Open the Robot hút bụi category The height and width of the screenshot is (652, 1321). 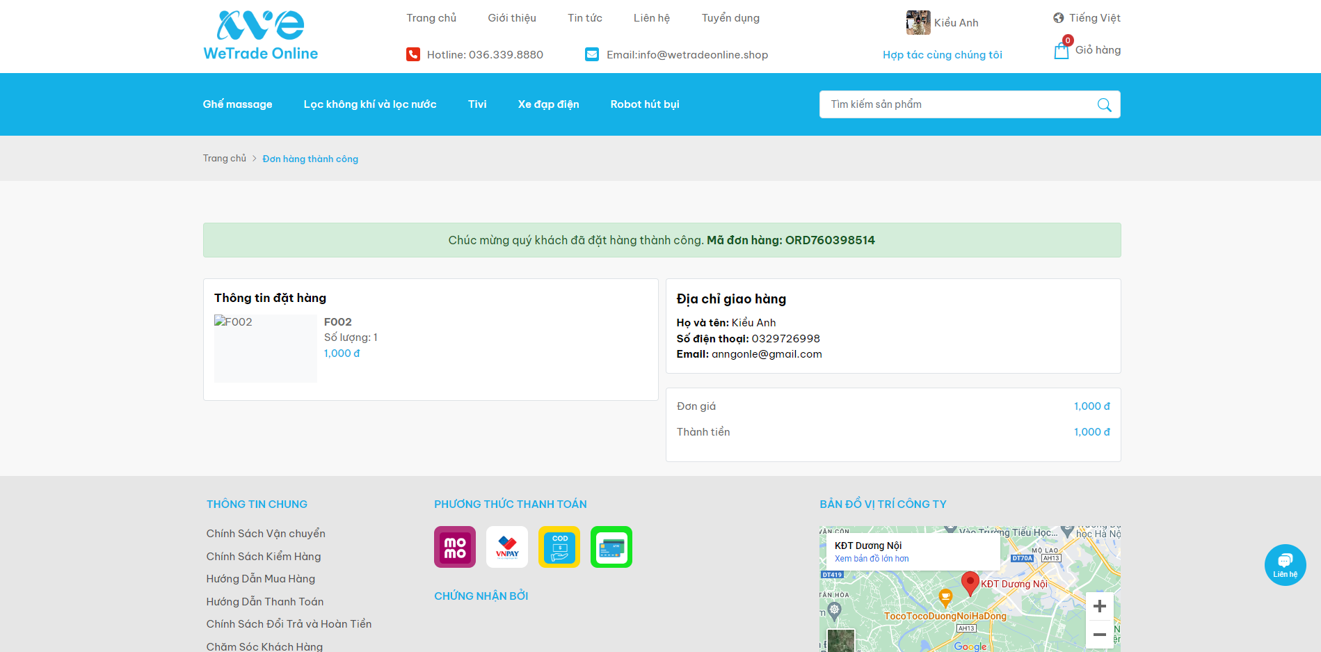[645, 104]
